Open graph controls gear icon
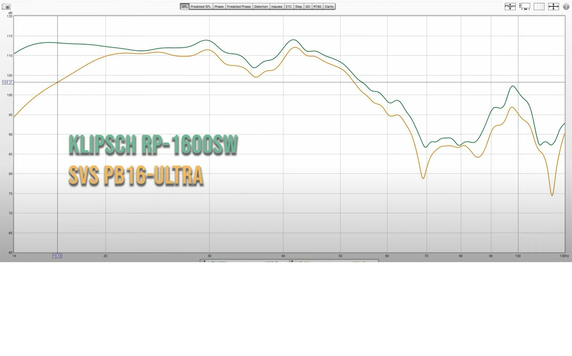This screenshot has width=572, height=356. click(x=566, y=7)
